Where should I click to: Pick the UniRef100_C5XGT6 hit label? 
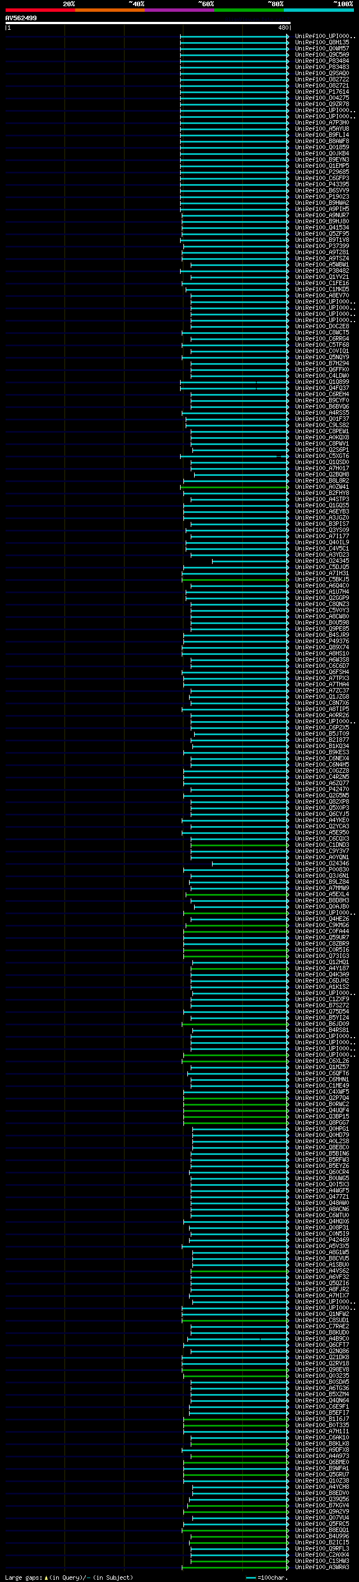coord(322,456)
